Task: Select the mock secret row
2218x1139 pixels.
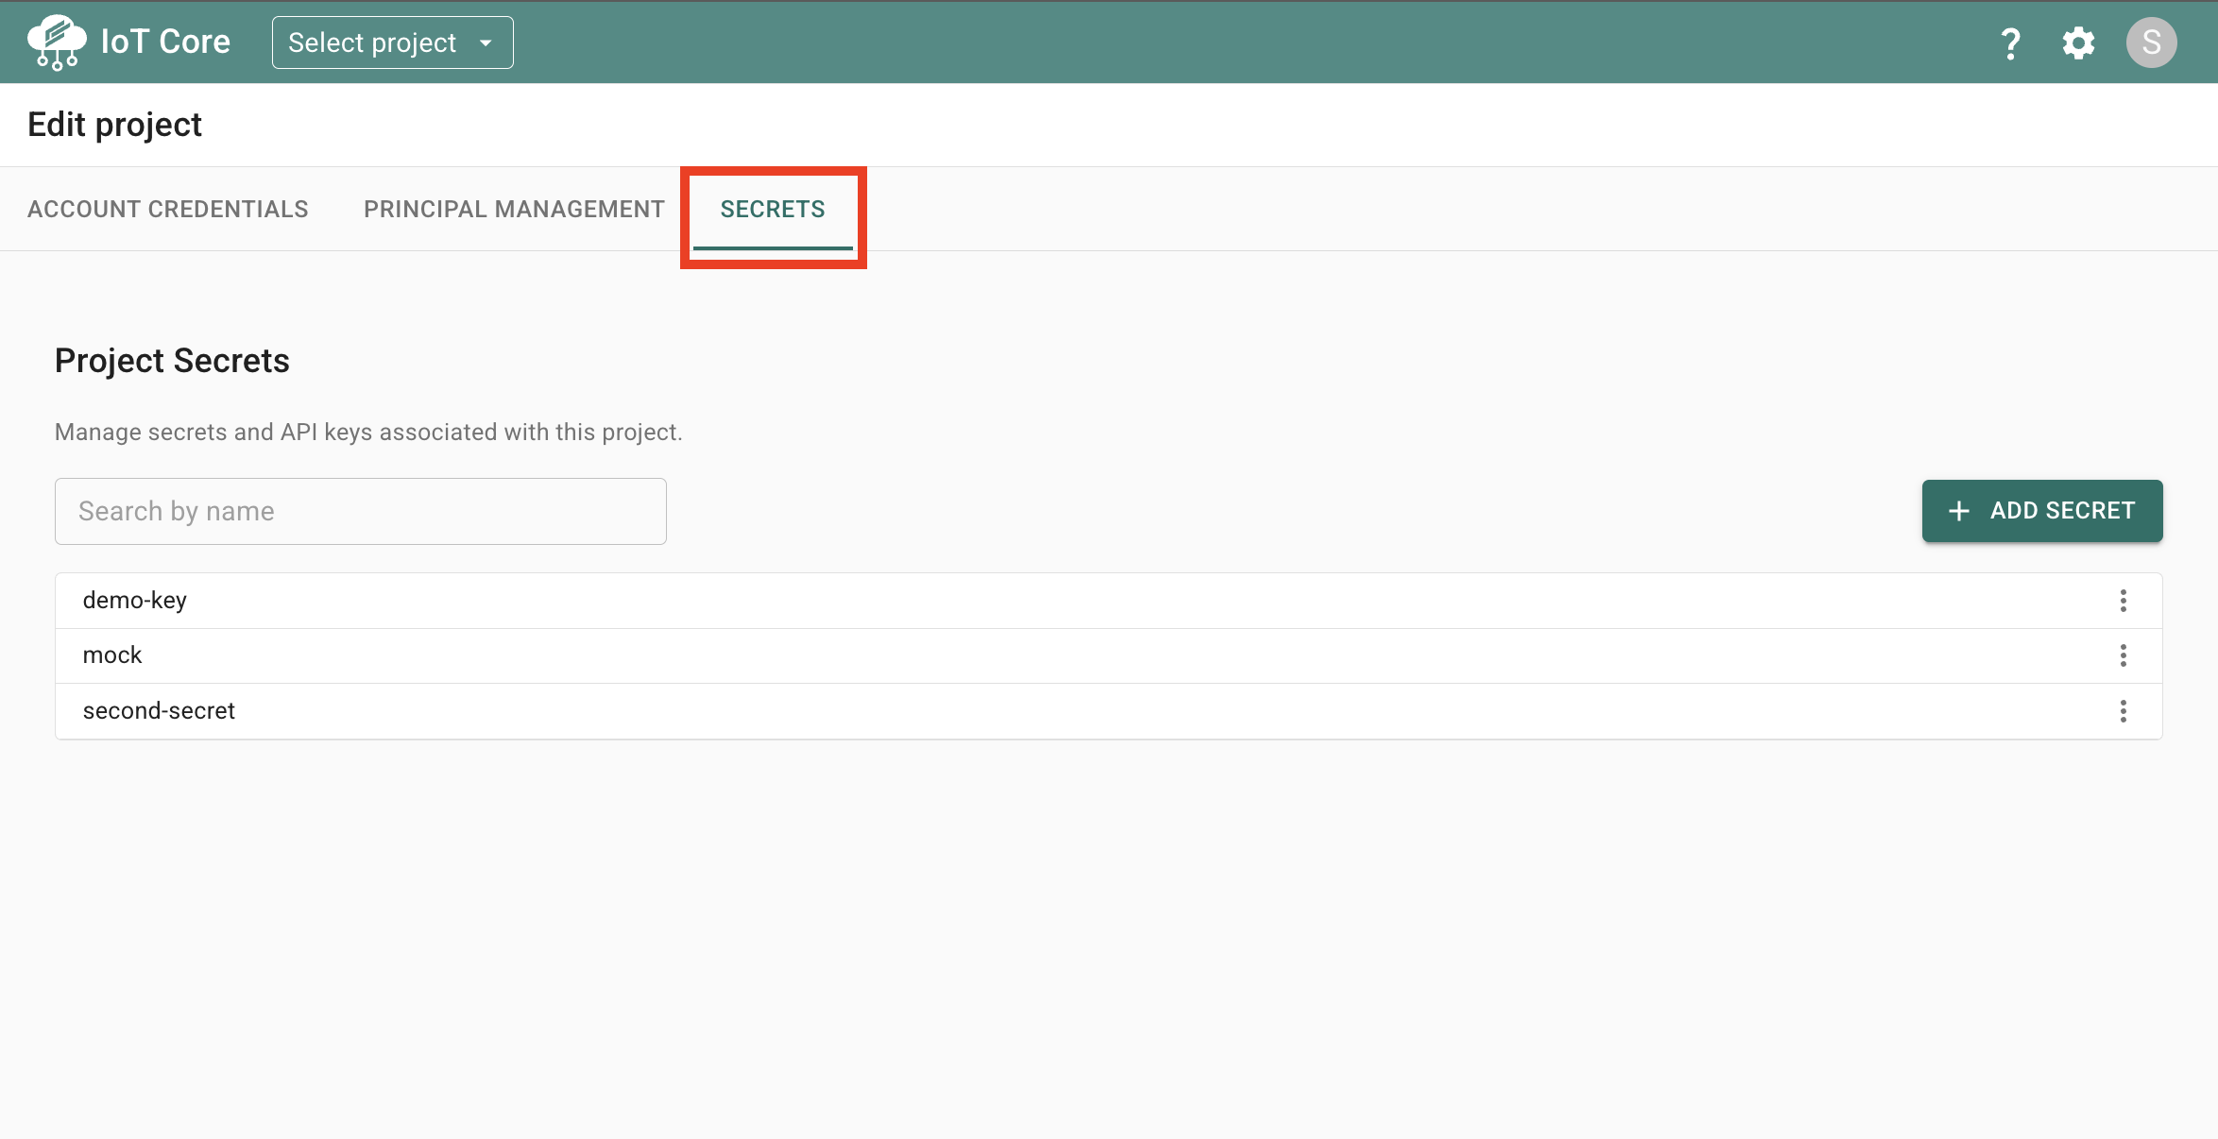Action: (x=1109, y=655)
